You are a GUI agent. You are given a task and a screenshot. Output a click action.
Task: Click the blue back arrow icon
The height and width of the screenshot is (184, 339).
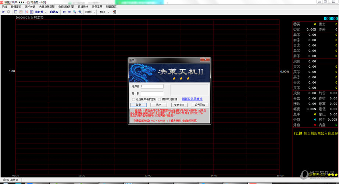coord(64,12)
